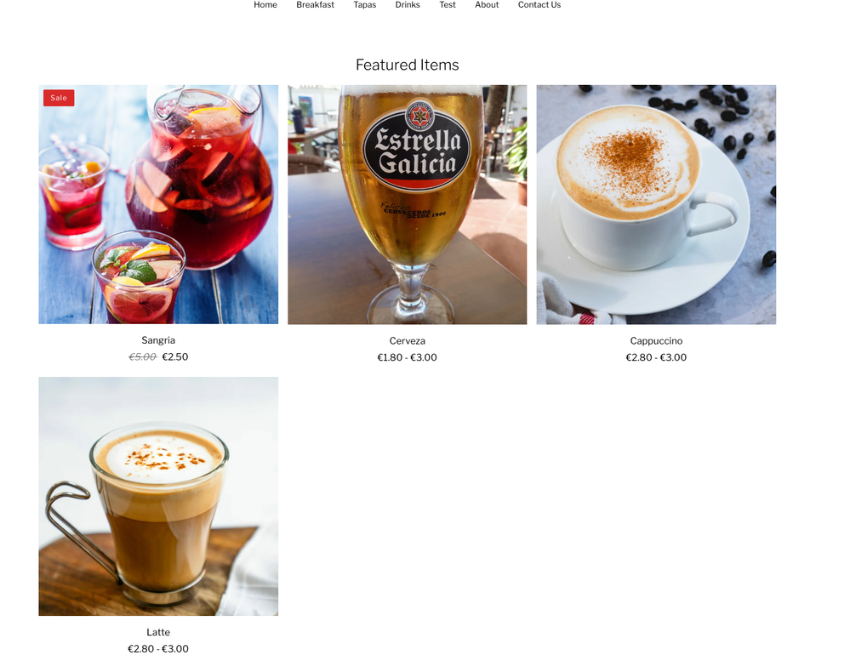This screenshot has height=661, width=850.
Task: Open the Tapas menu item
Action: [x=364, y=5]
